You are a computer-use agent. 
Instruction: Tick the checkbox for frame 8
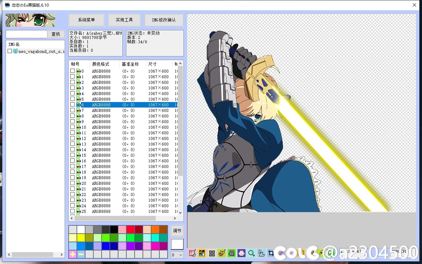[72, 116]
